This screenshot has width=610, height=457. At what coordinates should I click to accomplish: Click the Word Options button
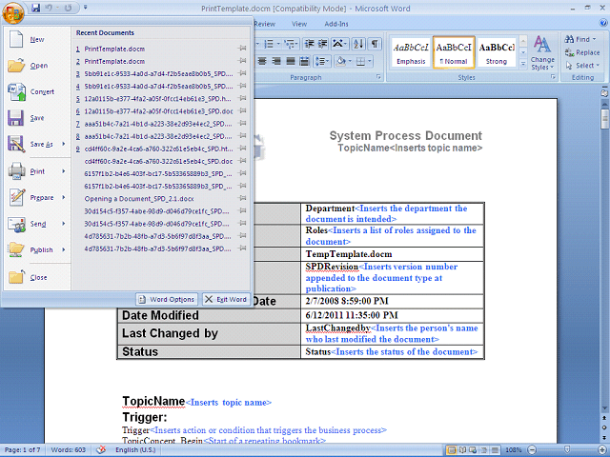click(167, 299)
